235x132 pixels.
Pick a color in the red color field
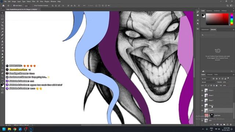(x=217, y=19)
